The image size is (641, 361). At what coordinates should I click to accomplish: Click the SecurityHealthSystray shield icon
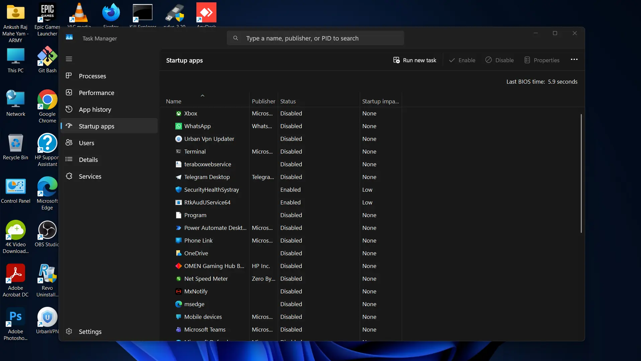point(179,190)
